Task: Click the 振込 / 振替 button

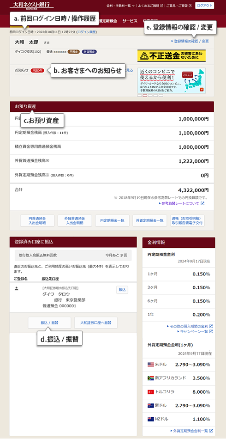Action: 49,323
